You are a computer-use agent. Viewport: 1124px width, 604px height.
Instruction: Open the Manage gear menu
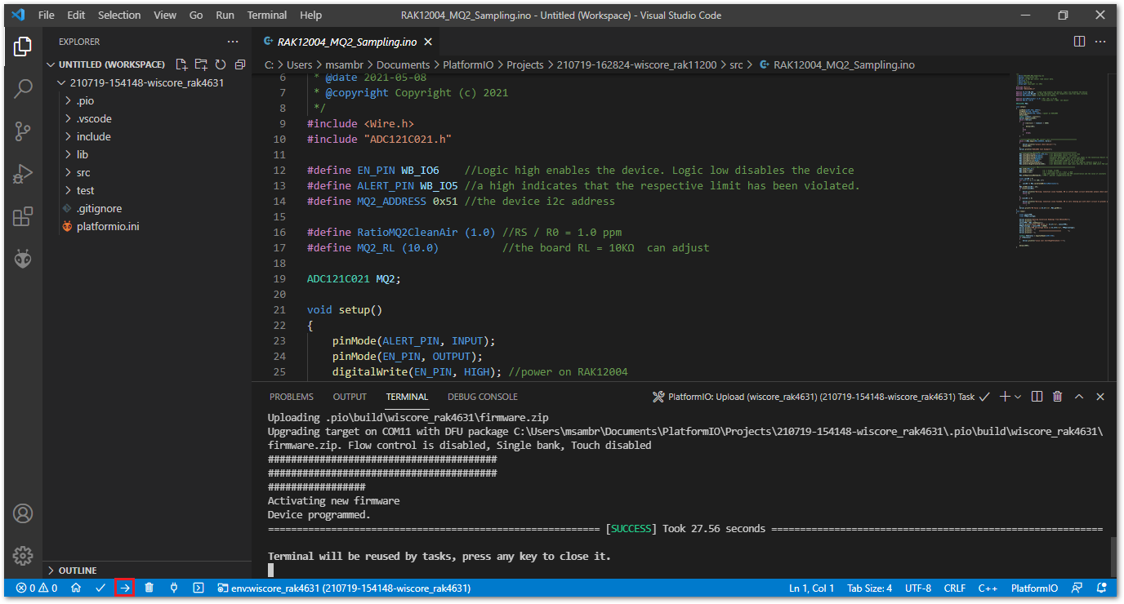coord(23,556)
